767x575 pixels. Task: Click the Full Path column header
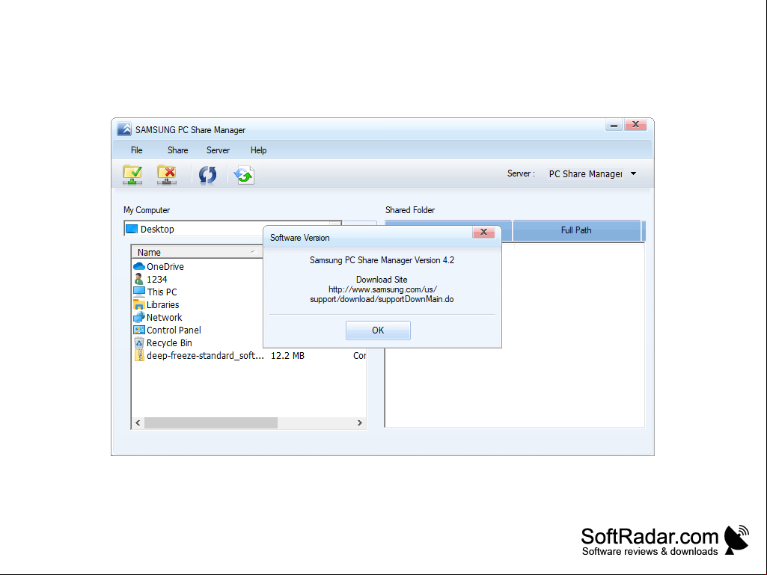(x=576, y=230)
